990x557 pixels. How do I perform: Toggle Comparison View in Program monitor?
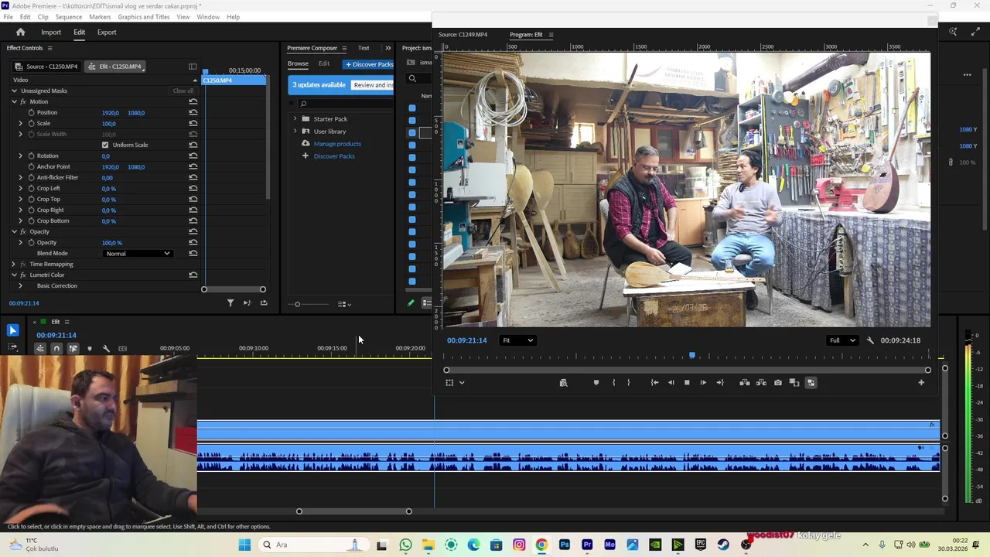coord(794,382)
